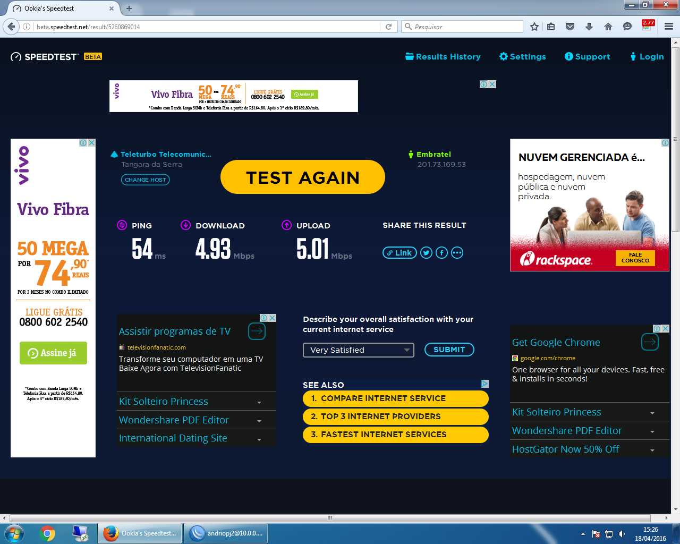Open FASTEST INTERNET SERVICES link
This screenshot has width=680, height=544.
point(396,435)
